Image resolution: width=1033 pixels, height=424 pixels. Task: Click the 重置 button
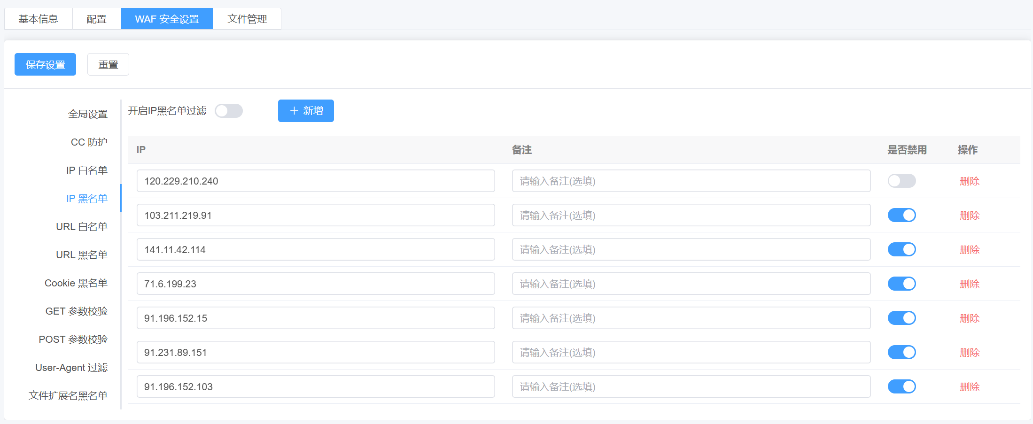pyautogui.click(x=108, y=64)
